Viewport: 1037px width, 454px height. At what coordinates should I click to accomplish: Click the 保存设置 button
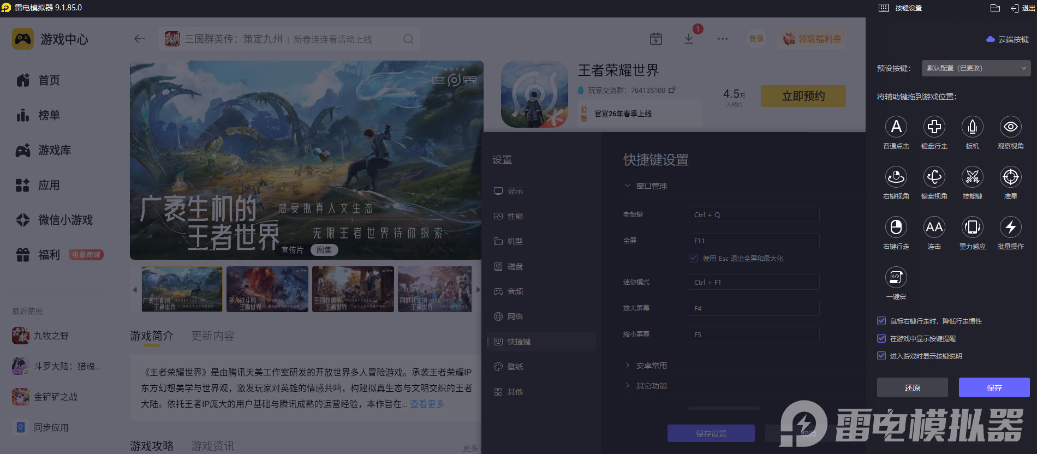click(711, 433)
